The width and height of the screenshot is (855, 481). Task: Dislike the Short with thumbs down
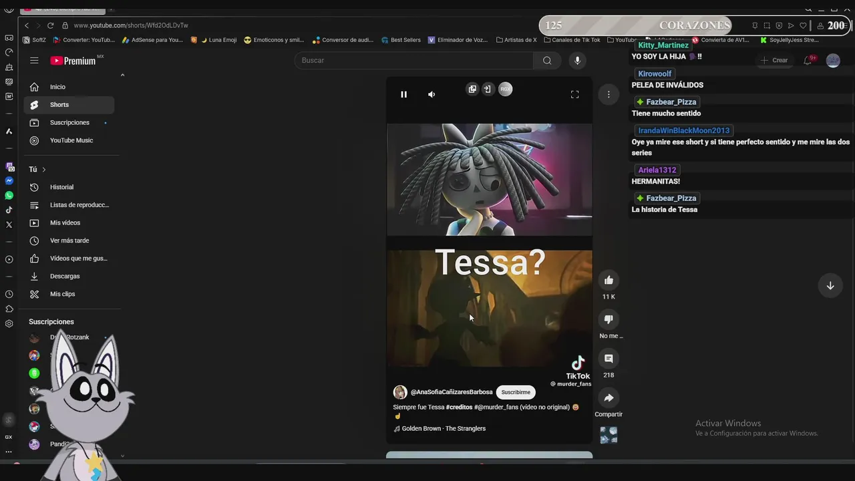609,319
